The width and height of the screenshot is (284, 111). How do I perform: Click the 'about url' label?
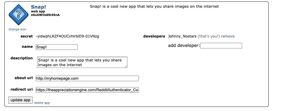coord(24,78)
